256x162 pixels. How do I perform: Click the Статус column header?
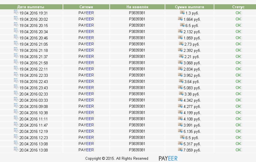(238, 7)
